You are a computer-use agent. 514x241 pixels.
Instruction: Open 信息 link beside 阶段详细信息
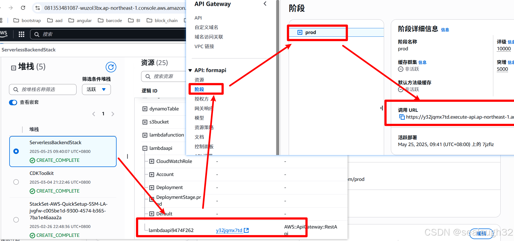point(445,30)
